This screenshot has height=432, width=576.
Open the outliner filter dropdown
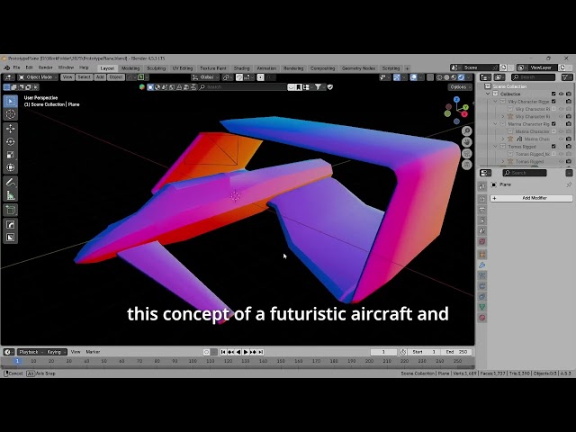pos(567,77)
